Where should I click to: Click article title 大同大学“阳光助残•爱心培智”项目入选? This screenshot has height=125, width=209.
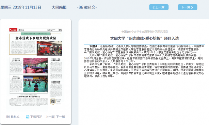coord(144,39)
